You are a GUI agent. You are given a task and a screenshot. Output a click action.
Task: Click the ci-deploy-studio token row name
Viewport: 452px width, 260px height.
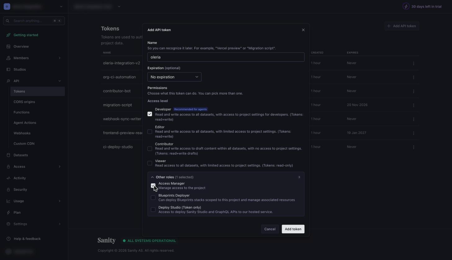(118, 147)
